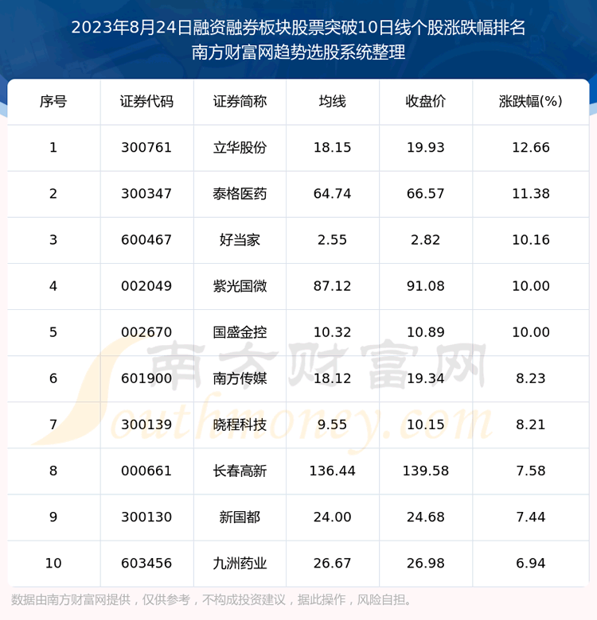Click the change value 8.23
Image resolution: width=597 pixels, height=620 pixels.
pyautogui.click(x=530, y=378)
